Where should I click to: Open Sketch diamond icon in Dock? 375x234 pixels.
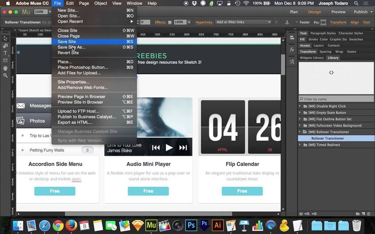point(138,225)
